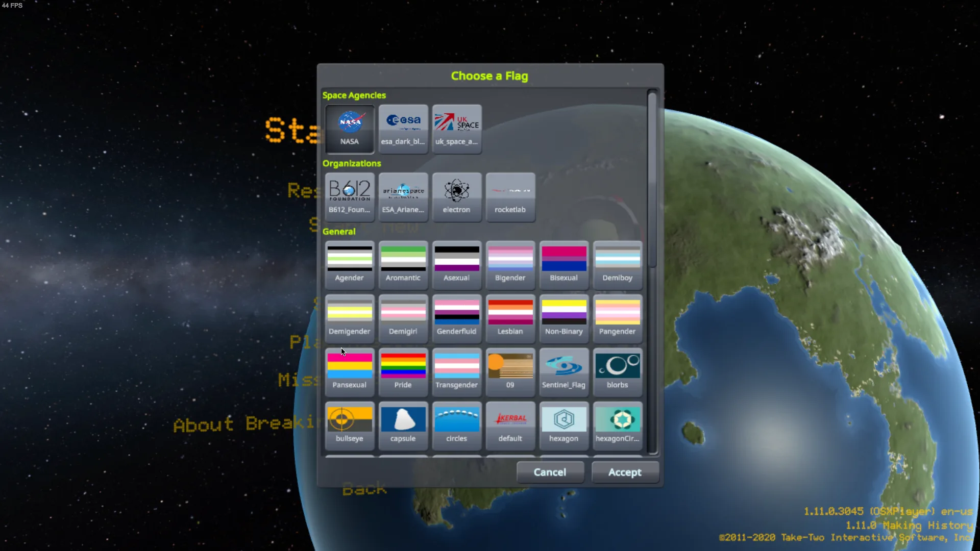Select the bullseye flag
This screenshot has height=551, width=980.
tap(350, 426)
